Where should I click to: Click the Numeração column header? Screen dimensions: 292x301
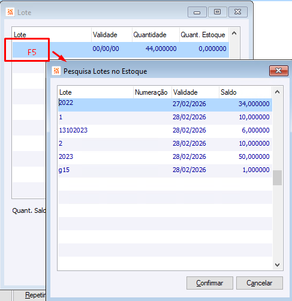[x=152, y=92]
